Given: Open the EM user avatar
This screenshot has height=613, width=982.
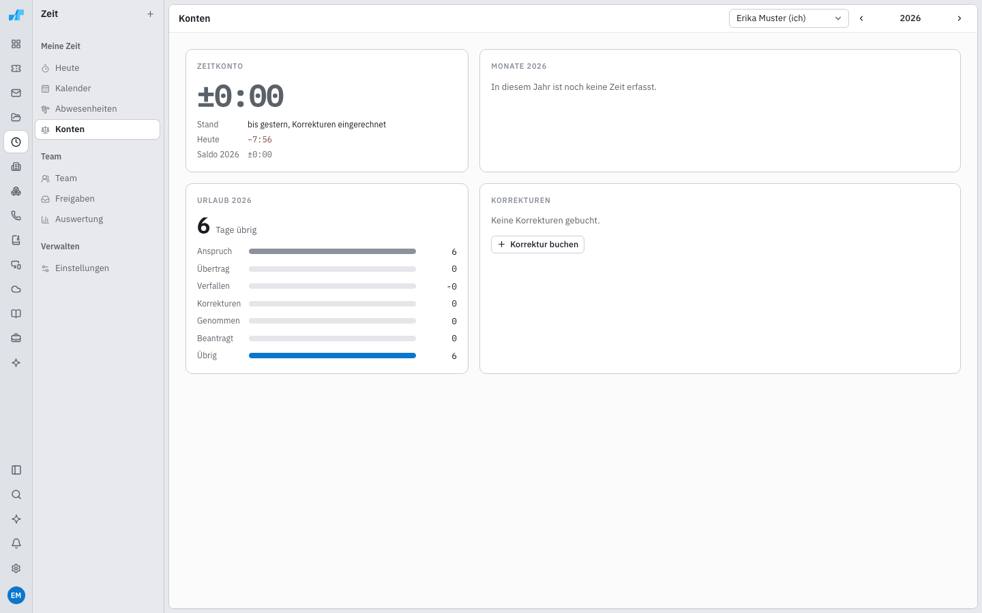Looking at the screenshot, I should pyautogui.click(x=16, y=595).
